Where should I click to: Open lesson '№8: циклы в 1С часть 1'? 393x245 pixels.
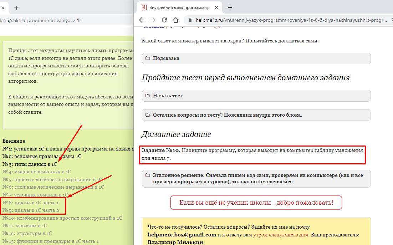(31, 203)
